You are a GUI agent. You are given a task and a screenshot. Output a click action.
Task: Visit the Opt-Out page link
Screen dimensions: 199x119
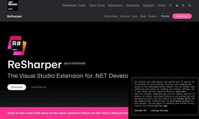161,106
